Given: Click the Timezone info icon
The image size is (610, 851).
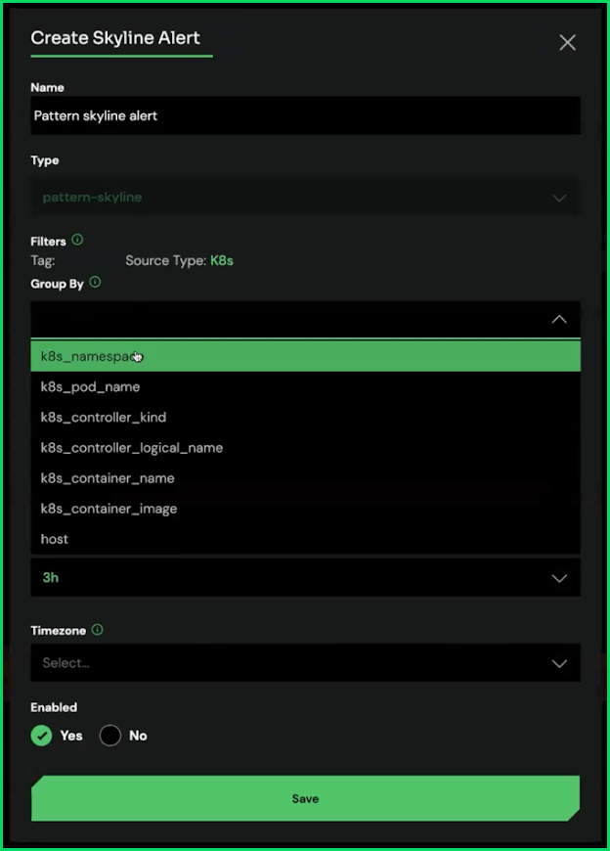Looking at the screenshot, I should pos(97,631).
